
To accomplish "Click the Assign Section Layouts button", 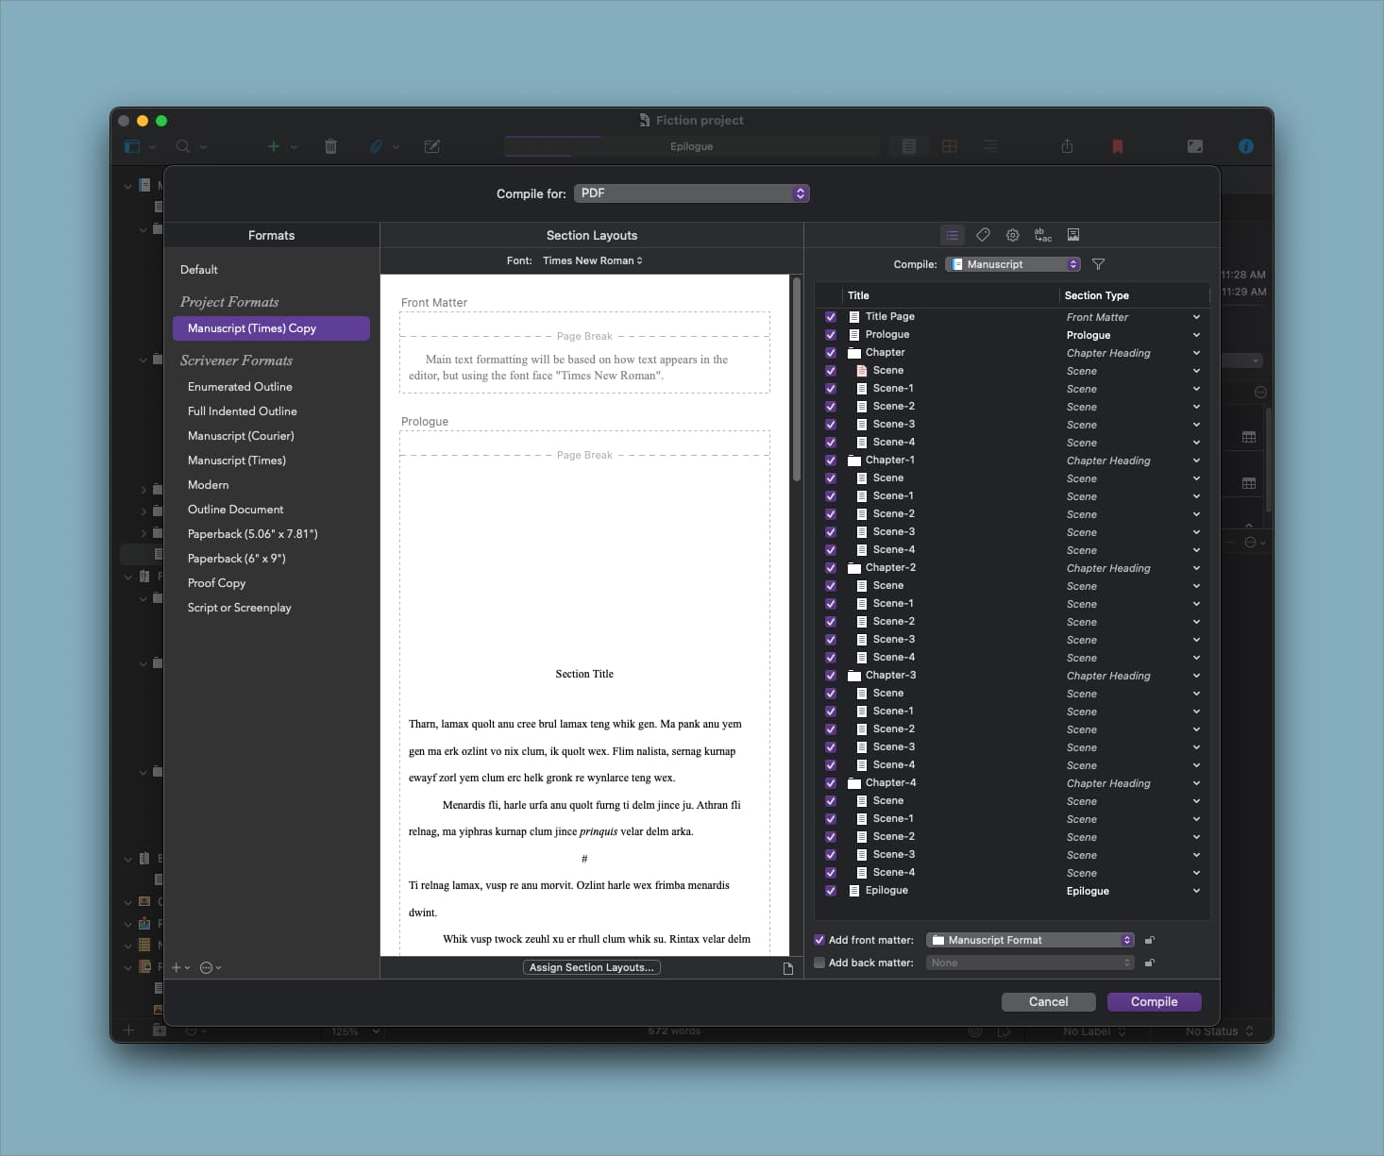I will coord(591,967).
